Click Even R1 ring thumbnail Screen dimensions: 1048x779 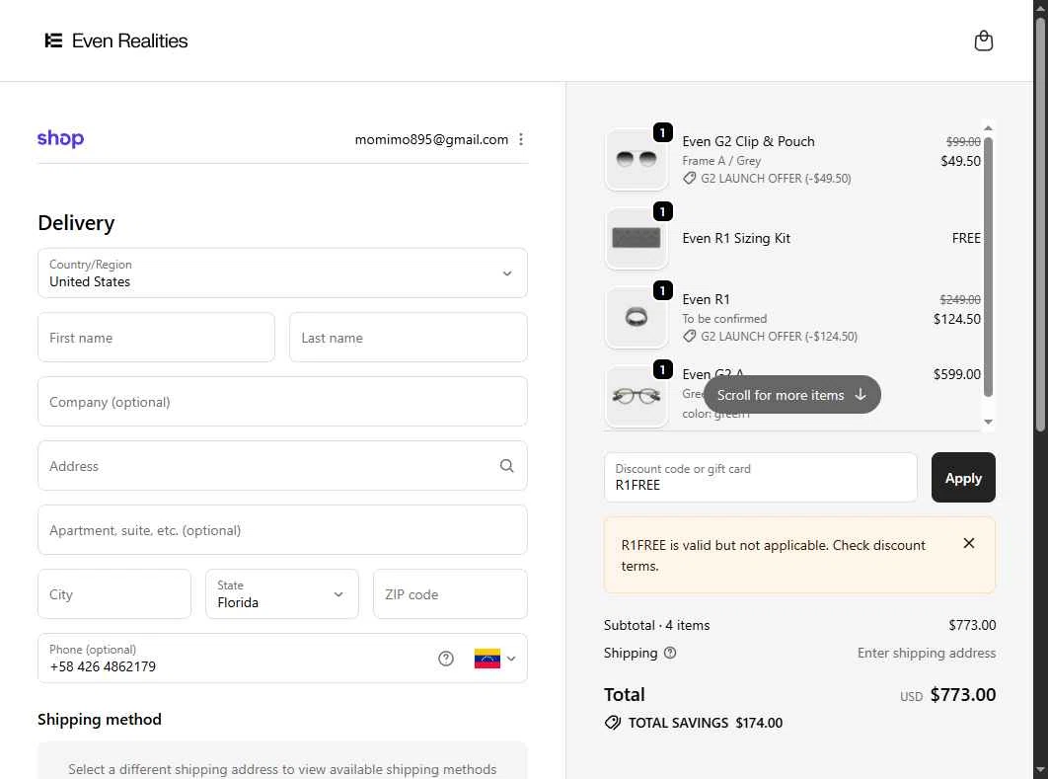click(636, 317)
